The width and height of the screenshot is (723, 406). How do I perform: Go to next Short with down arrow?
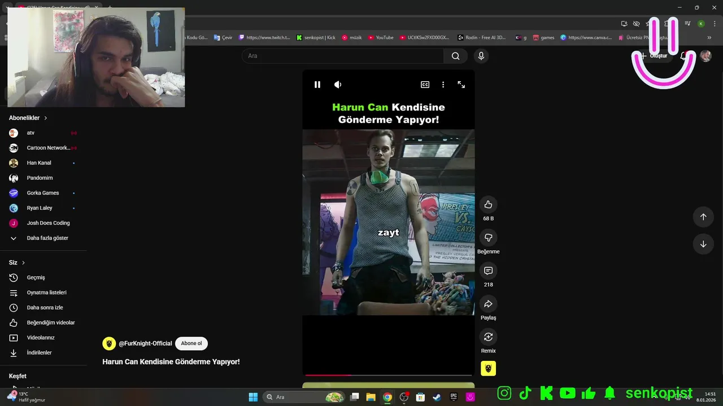(x=703, y=244)
